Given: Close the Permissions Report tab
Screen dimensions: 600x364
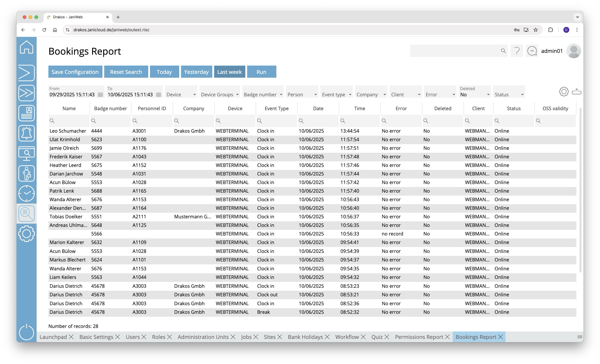Looking at the screenshot, I should (447, 337).
